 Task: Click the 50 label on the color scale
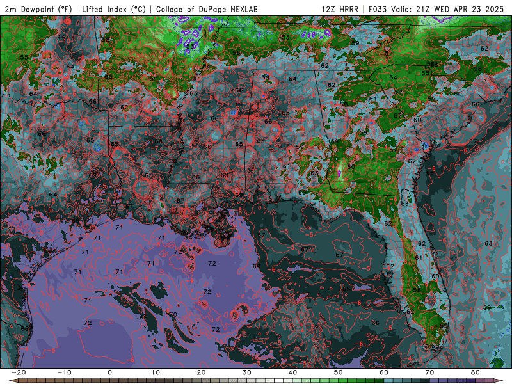coord(339,372)
